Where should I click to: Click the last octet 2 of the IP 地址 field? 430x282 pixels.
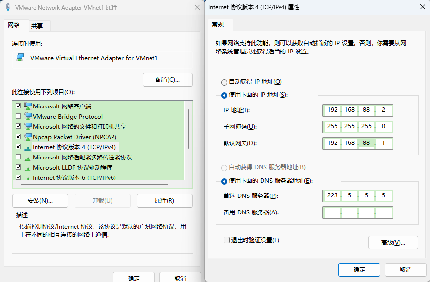coord(383,110)
